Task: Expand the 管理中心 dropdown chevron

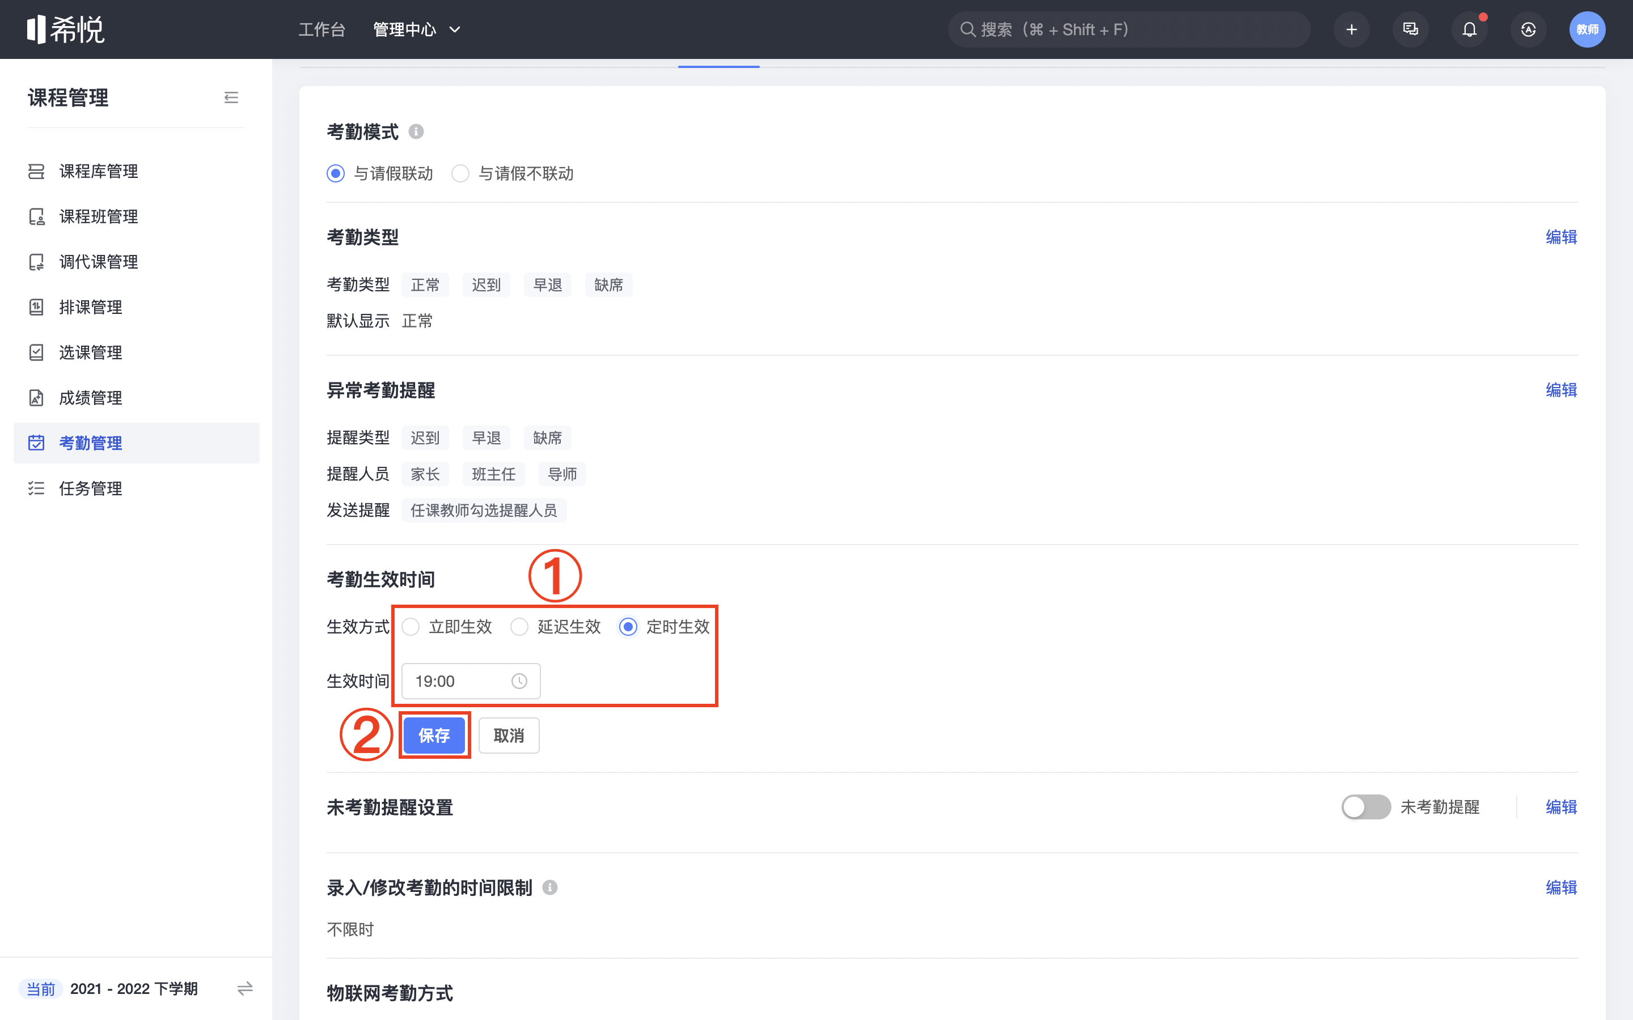Action: click(455, 29)
